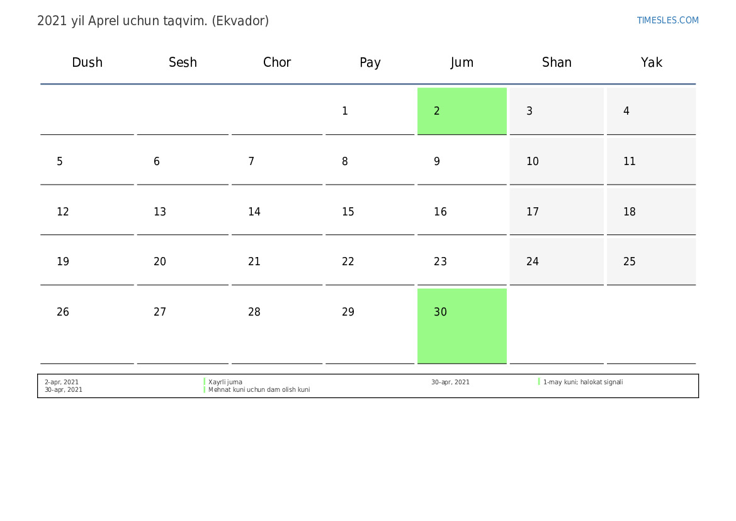Image resolution: width=736 pixels, height=521 pixels.
Task: Open the TIMESLES.COM link
Action: coord(667,20)
